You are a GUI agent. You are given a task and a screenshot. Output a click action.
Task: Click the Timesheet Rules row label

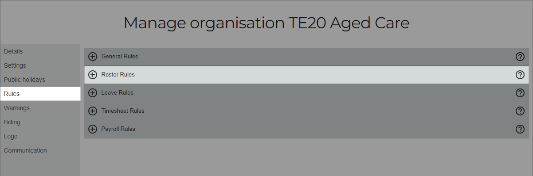pyautogui.click(x=123, y=111)
